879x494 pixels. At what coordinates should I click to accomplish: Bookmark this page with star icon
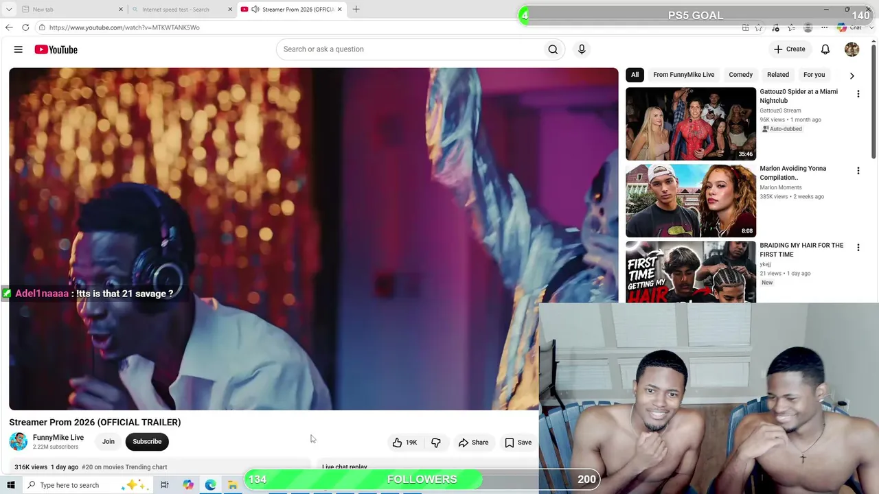(759, 27)
